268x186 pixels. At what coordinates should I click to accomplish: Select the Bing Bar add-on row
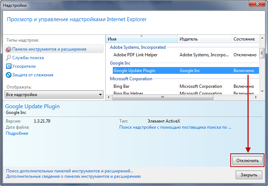tap(186, 86)
